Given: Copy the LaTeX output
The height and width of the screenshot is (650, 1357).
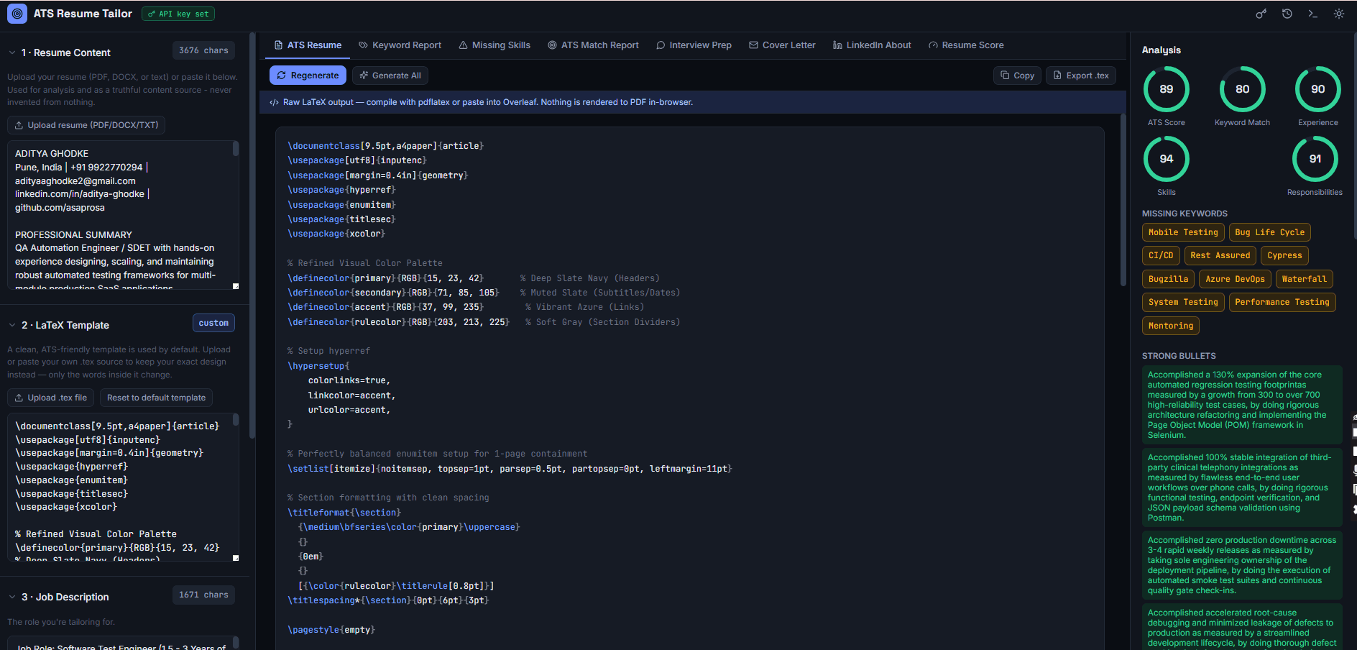Looking at the screenshot, I should (x=1017, y=75).
